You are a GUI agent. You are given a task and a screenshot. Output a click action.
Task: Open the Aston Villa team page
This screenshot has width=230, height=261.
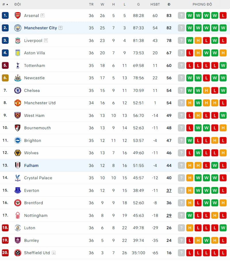[x=35, y=53]
